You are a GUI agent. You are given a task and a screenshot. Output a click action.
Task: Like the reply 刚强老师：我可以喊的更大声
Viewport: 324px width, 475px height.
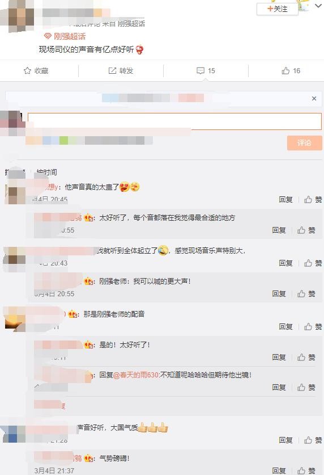306,293
